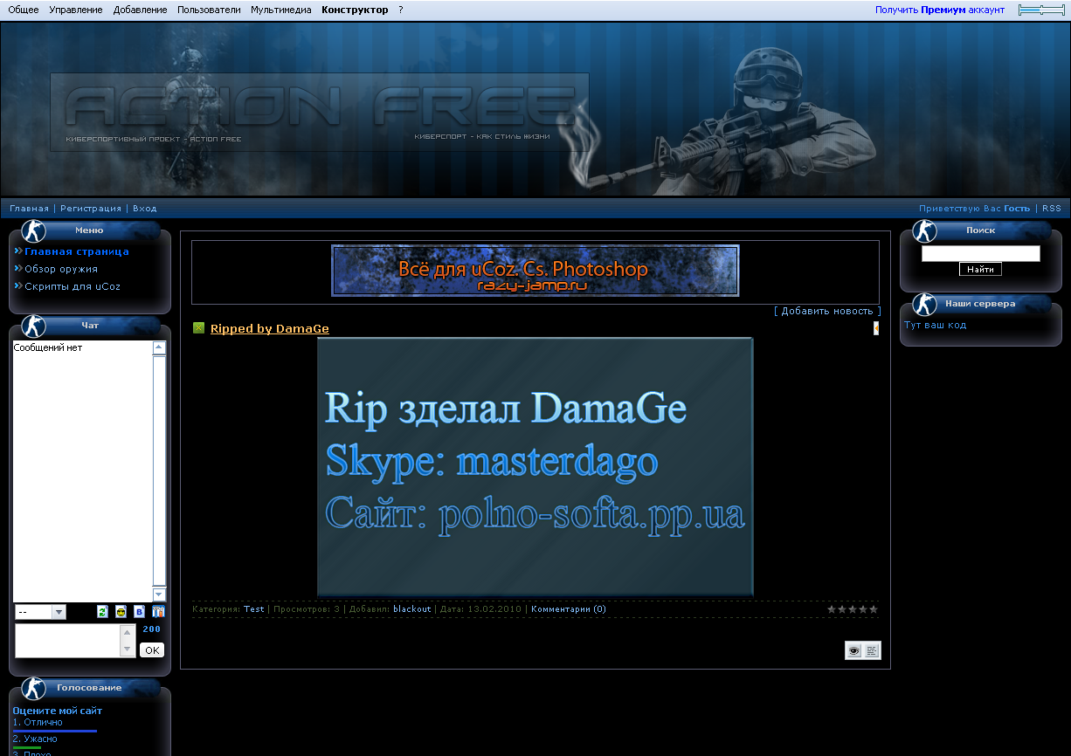Screen dimensions: 1071x756
Task: Click the Вход login link
Action: (x=145, y=209)
